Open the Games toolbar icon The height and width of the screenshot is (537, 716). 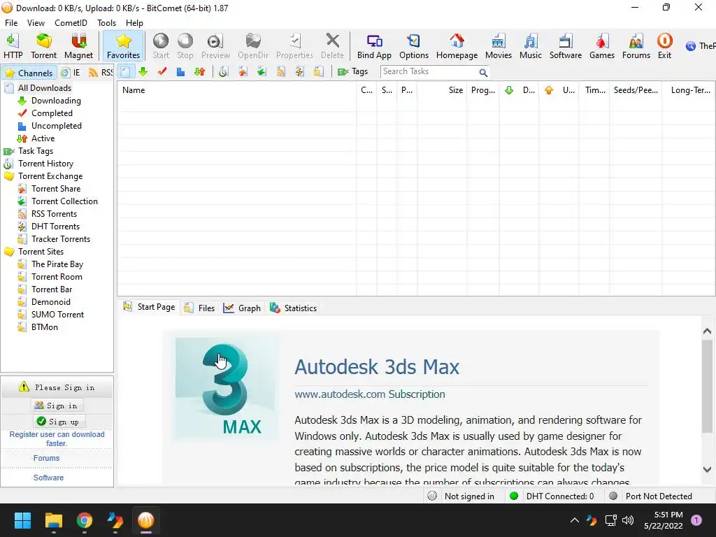click(602, 46)
